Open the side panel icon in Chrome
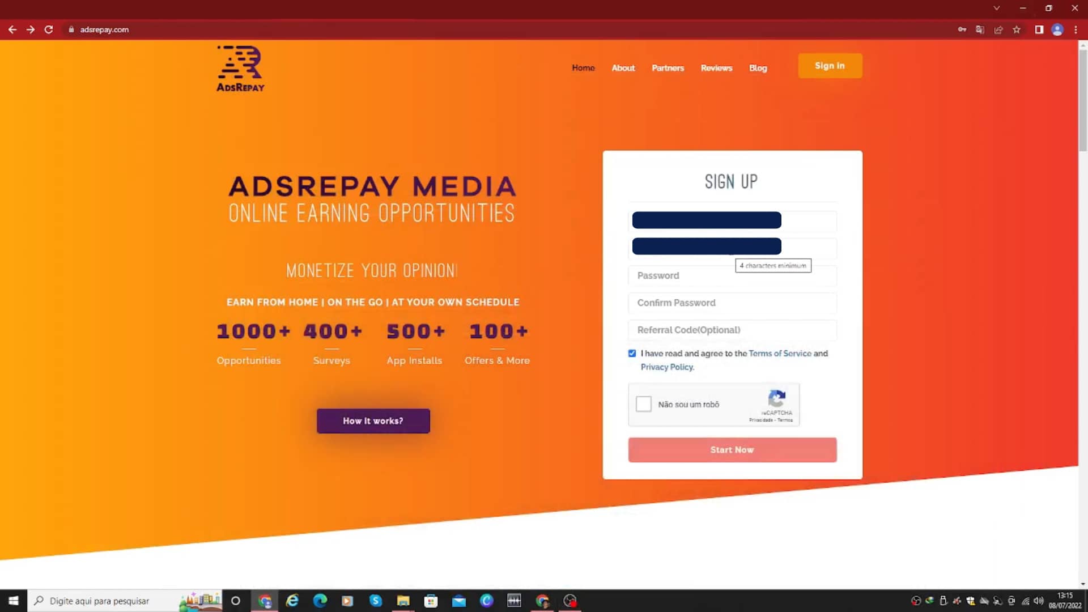Screen dimensions: 1088x612 [x=1039, y=29]
